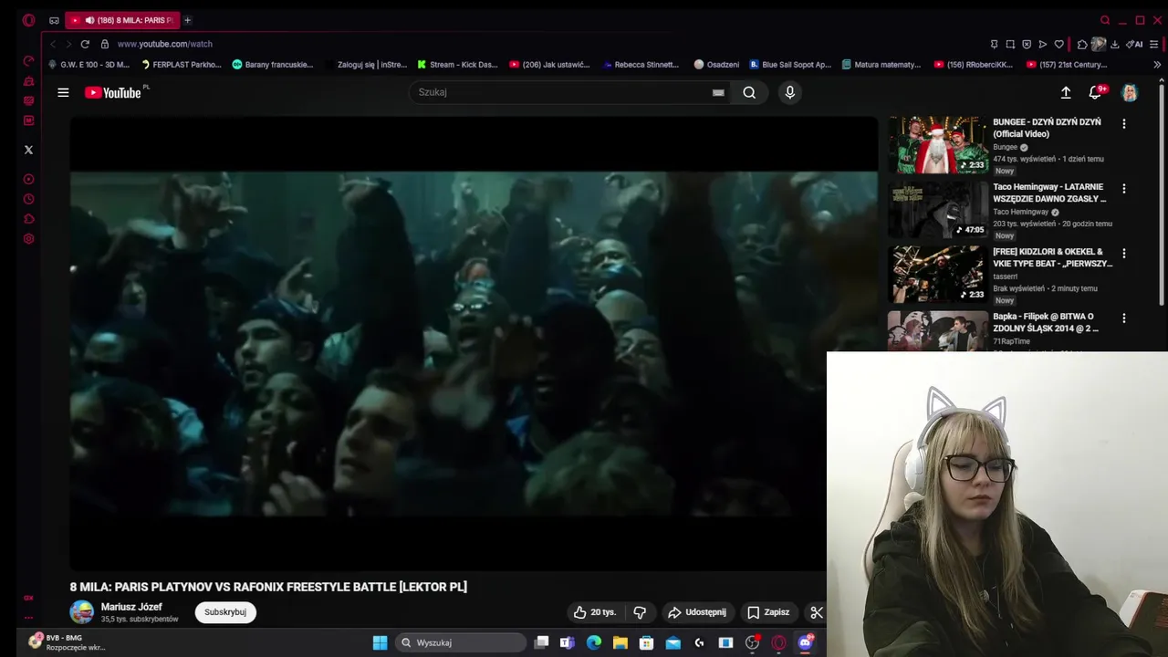Take a snapshot with Opera toolbar icon

(1010, 44)
